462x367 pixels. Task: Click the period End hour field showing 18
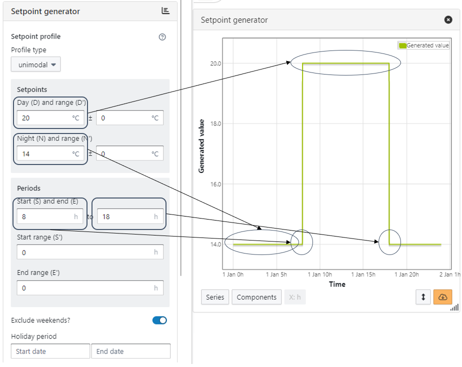click(x=129, y=216)
